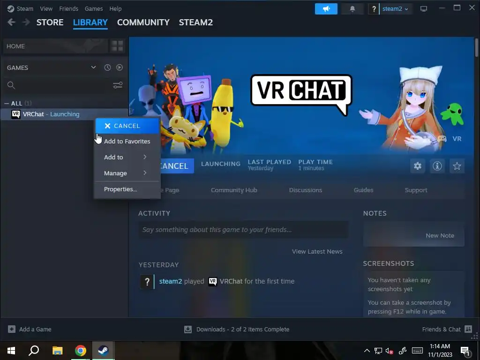Expand the Manage submenu

(x=127, y=173)
